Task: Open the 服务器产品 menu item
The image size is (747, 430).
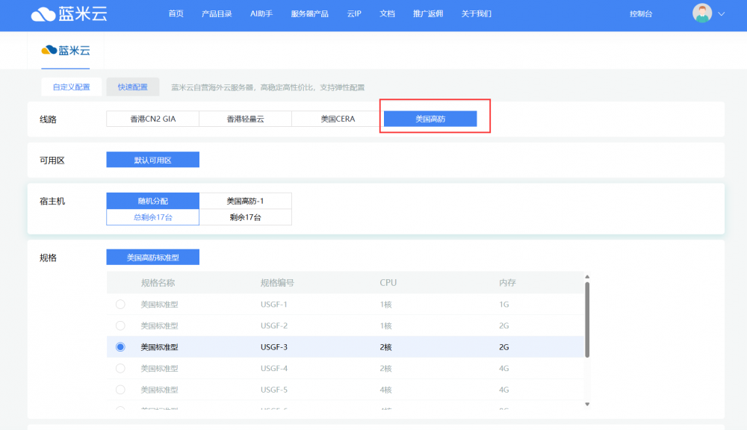Action: coord(309,14)
